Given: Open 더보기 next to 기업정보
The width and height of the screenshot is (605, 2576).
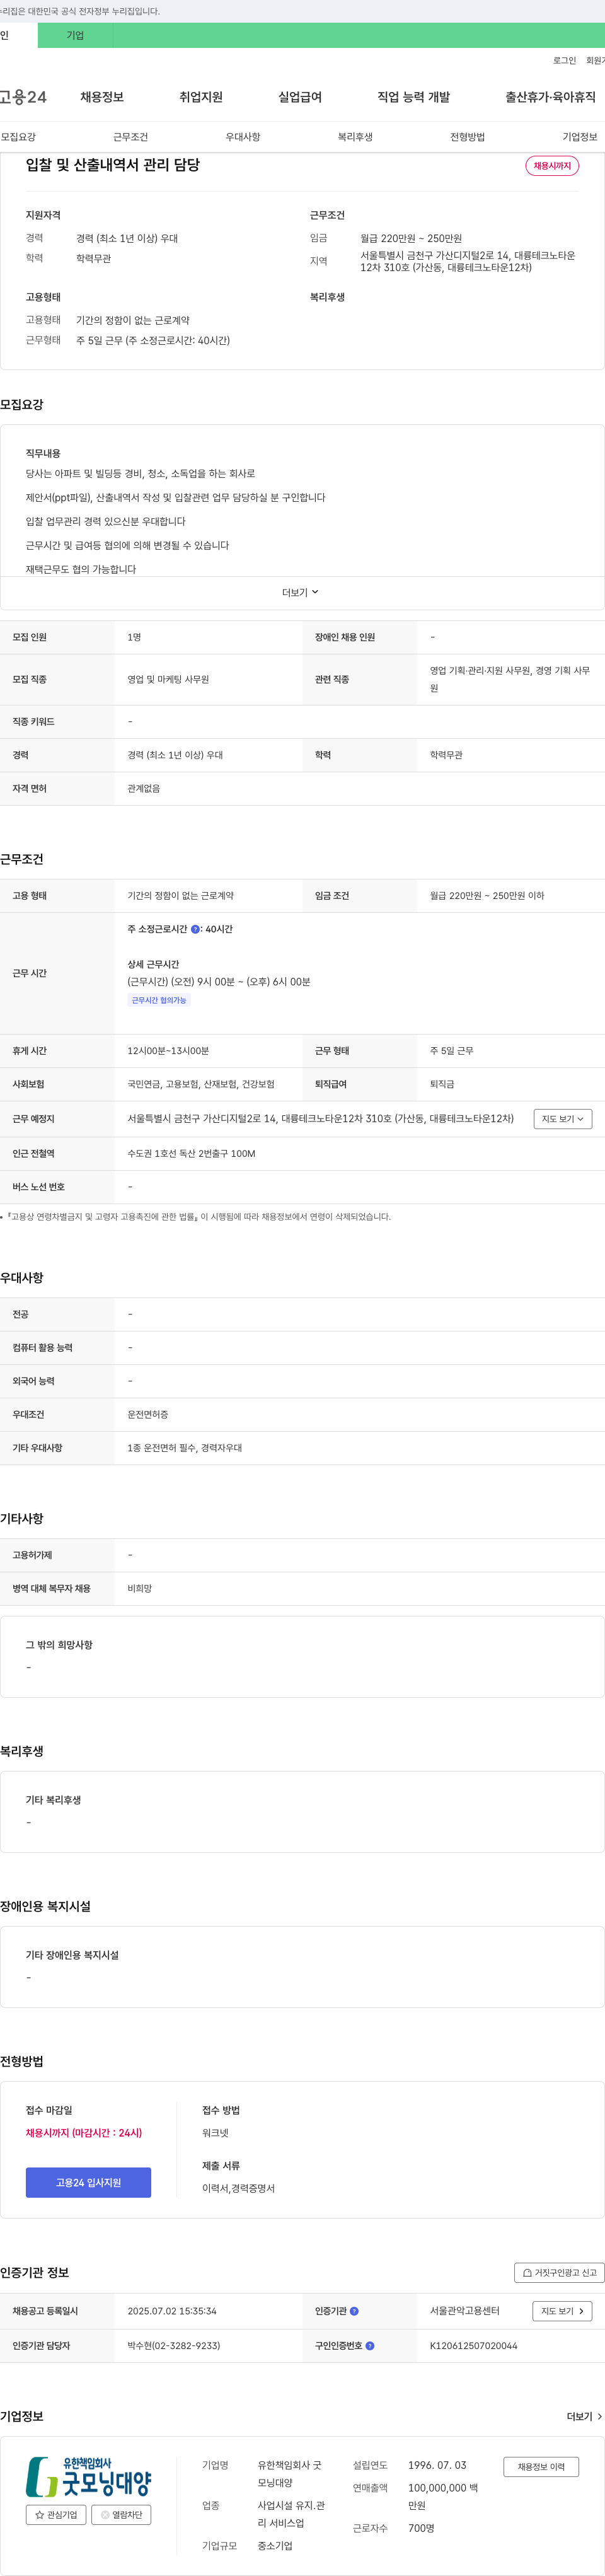Looking at the screenshot, I should click(584, 2416).
